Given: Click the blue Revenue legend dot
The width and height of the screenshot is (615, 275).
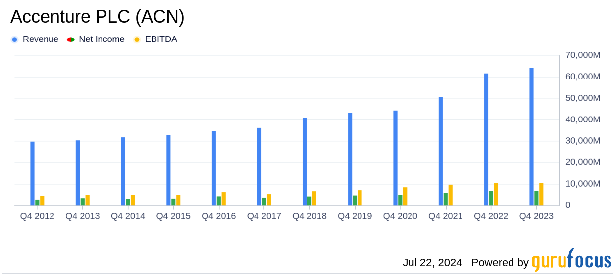Looking at the screenshot, I should (x=14, y=39).
